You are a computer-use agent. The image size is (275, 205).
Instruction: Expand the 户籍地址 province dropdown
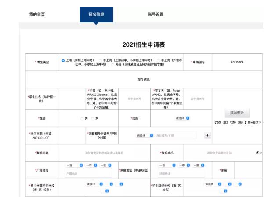coord(74,165)
